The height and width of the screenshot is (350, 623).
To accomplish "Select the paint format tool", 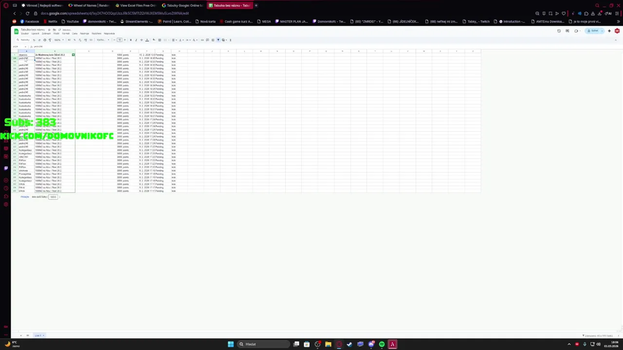I will click(x=50, y=40).
